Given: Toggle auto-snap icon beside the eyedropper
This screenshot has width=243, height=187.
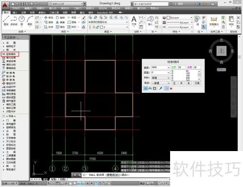Looking at the screenshot, I should point(167,88).
